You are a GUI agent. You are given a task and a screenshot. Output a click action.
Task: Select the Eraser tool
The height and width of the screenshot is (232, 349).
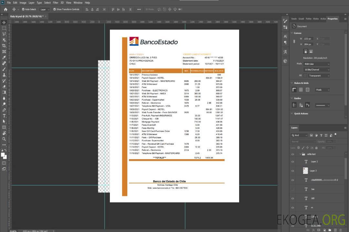[4, 86]
